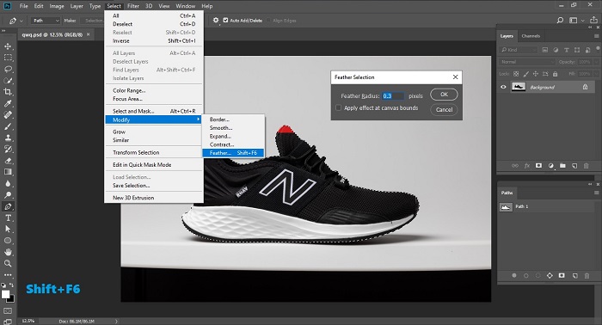Screen dimensions: 602x325
Task: Select the Path Selection tool
Action: [x=8, y=229]
